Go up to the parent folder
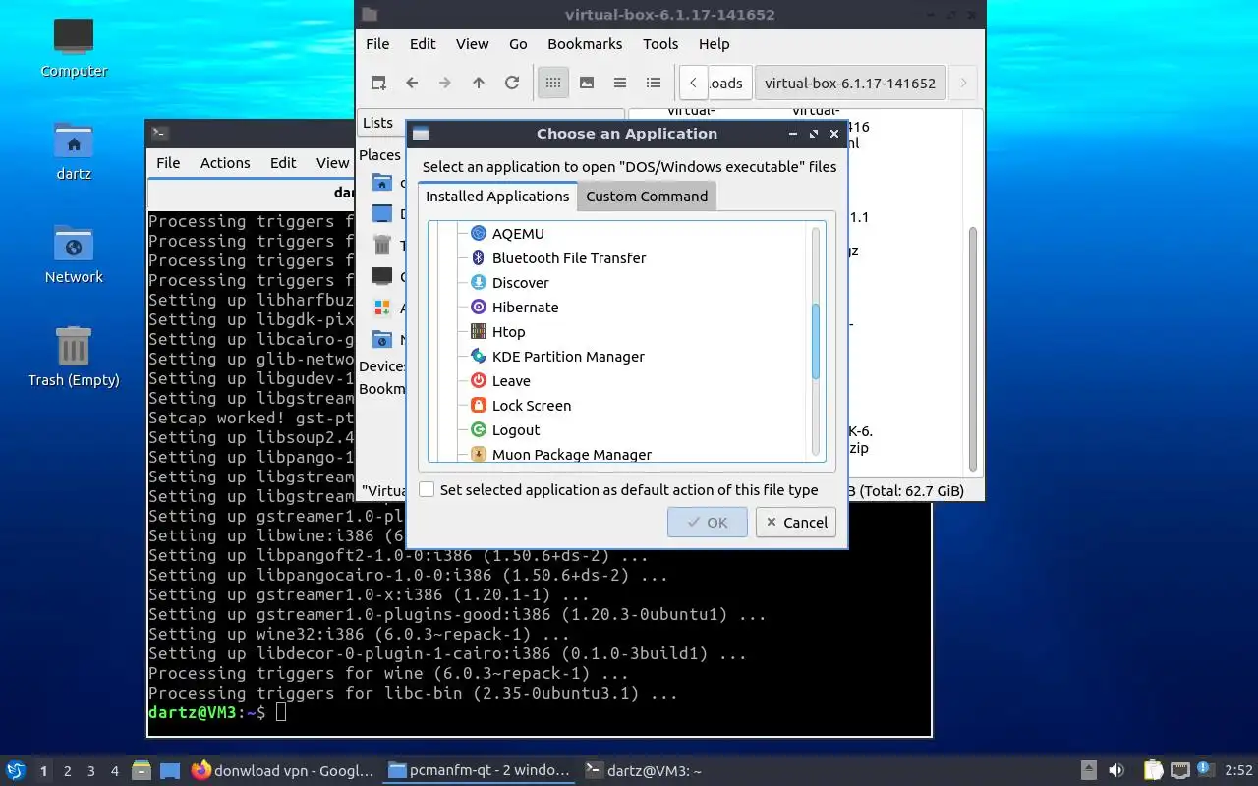Viewport: 1258px width, 786px height. (479, 83)
